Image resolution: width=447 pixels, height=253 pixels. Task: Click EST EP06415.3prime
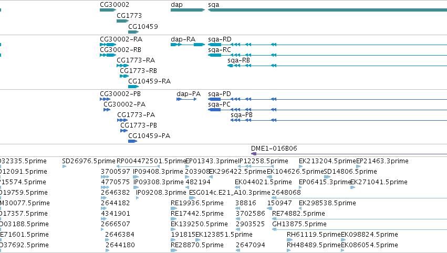[x=325, y=182]
